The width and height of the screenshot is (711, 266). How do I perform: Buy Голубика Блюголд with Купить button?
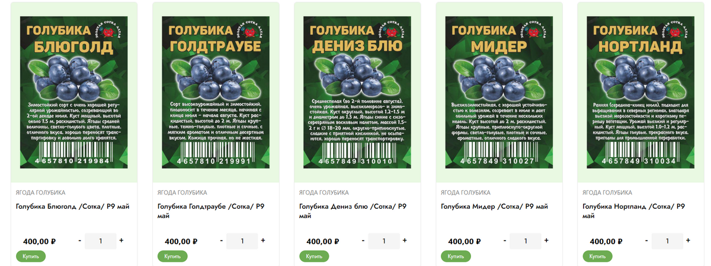pyautogui.click(x=31, y=257)
